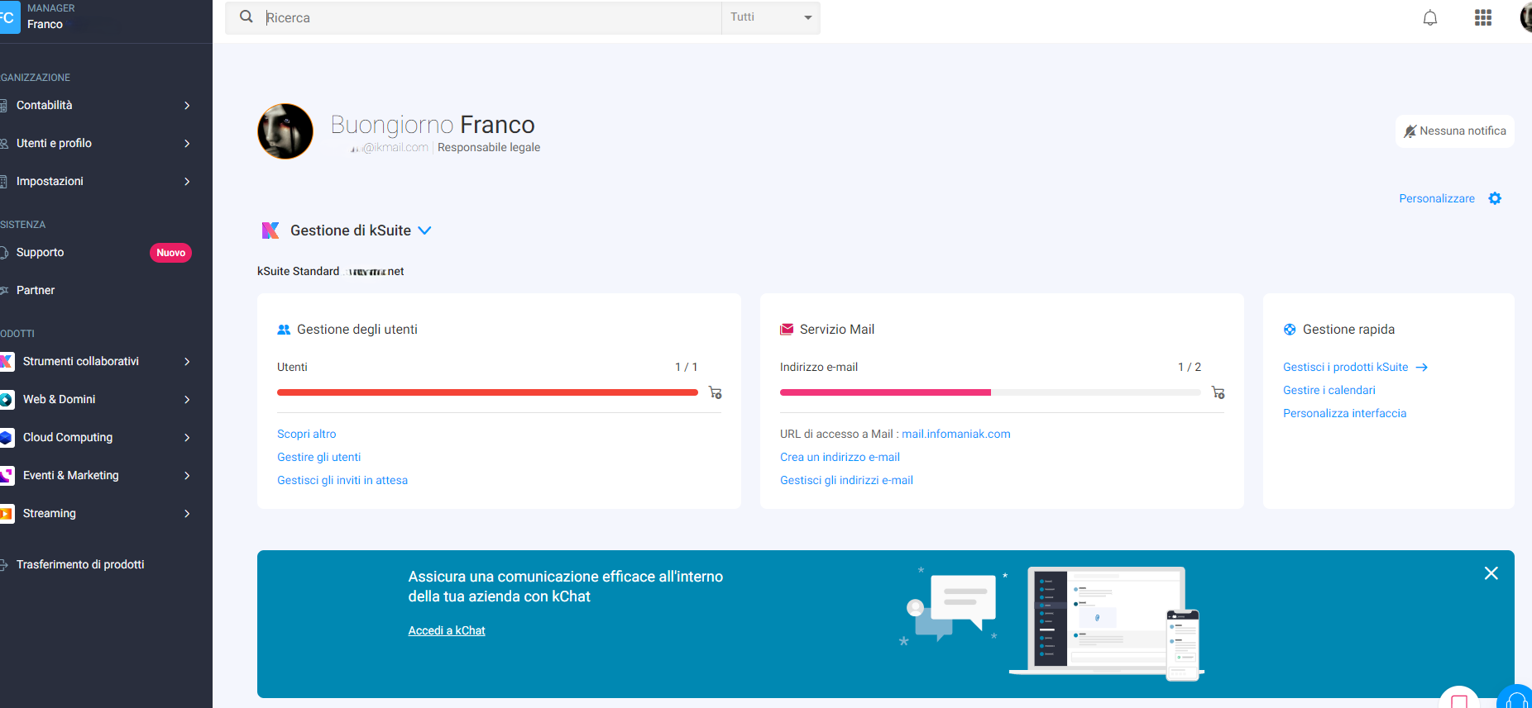The image size is (1532, 708).
Task: Click Crea un indirizzo e-mail
Action: click(x=840, y=457)
